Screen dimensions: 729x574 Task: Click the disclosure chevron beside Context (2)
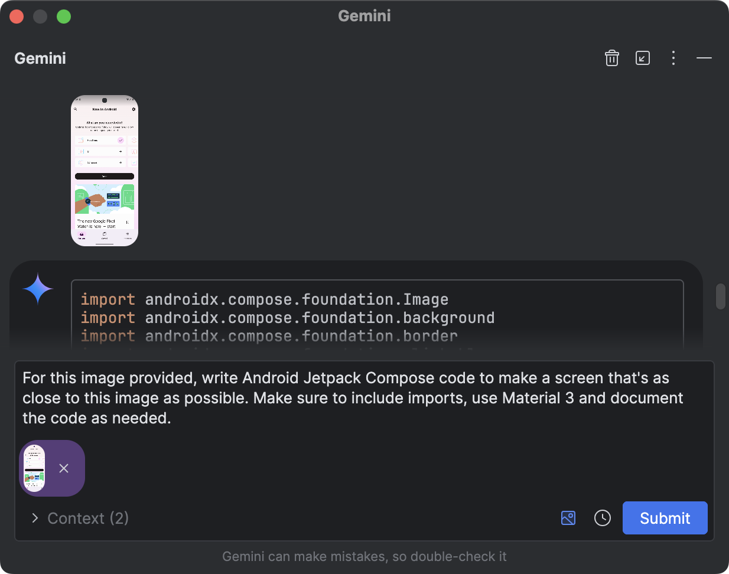tap(34, 518)
